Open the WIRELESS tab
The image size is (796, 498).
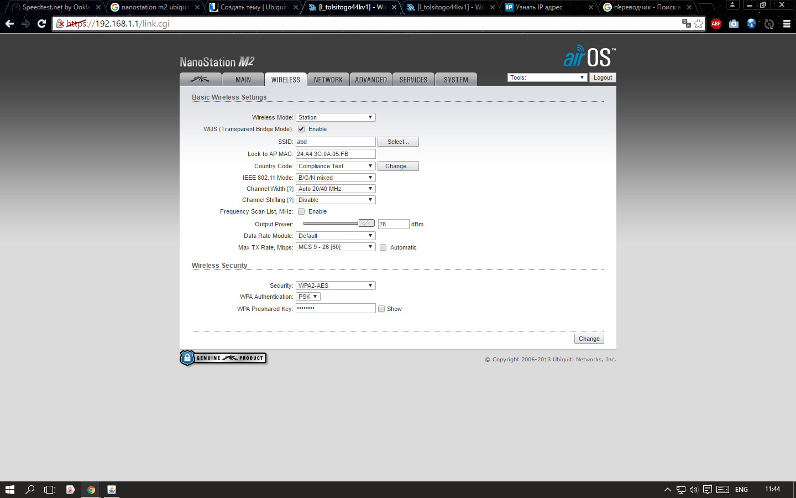(286, 80)
